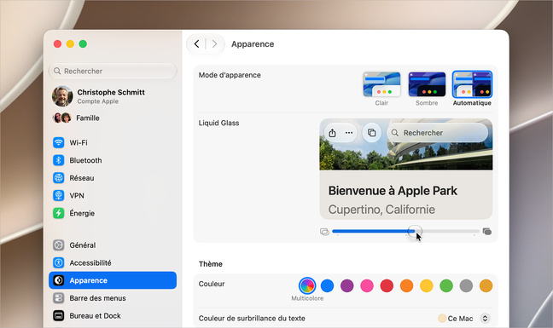The height and width of the screenshot is (328, 553).
Task: Select the purple theme color swatch
Action: pos(347,285)
